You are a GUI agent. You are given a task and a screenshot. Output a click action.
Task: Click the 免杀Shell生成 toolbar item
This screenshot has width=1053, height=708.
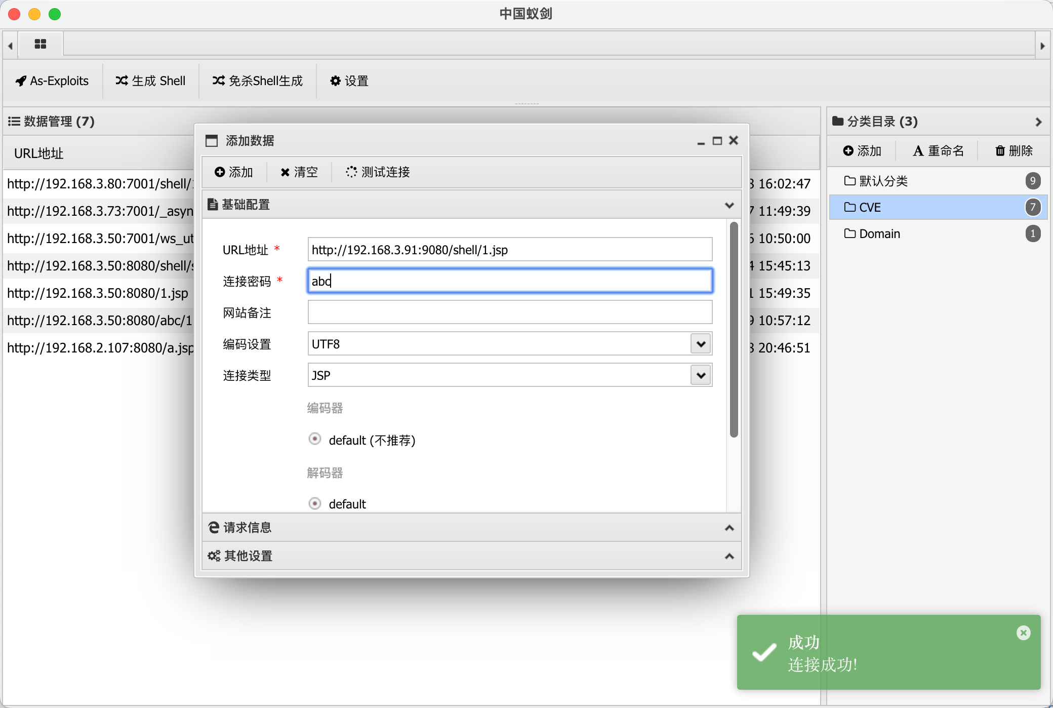(x=257, y=81)
